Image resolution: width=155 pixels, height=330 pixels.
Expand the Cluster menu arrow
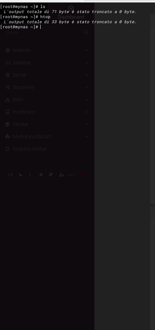pos(86,124)
